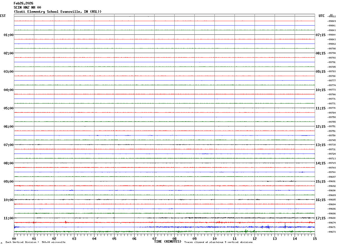The height and width of the screenshot is (246, 337).
Task: Click the DC offset value -99801
Action: click(331, 26)
